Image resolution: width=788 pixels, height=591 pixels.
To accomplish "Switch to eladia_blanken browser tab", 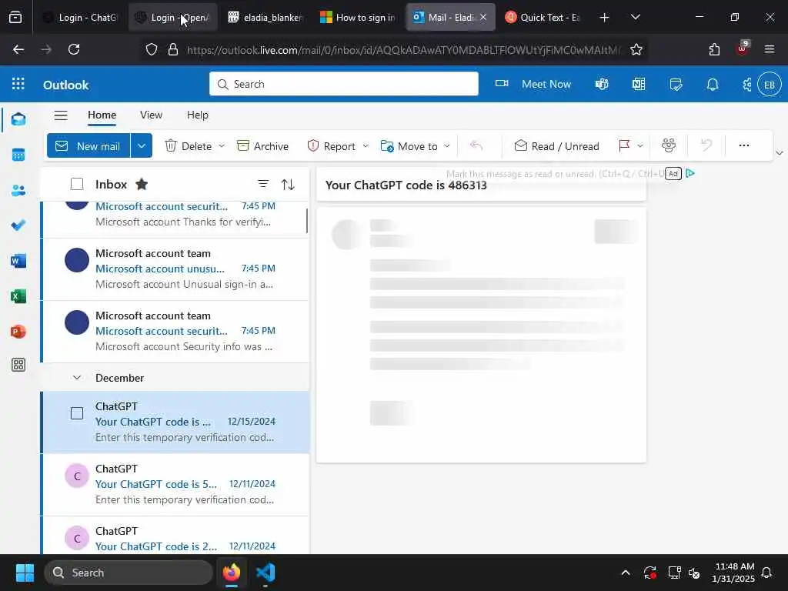I will tap(265, 17).
